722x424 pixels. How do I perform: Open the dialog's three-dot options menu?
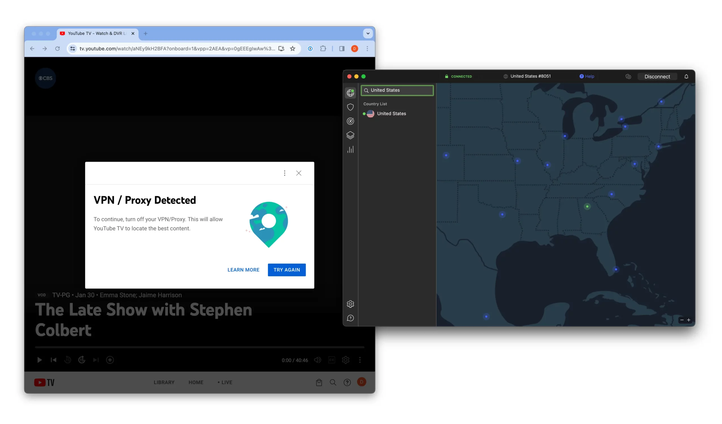(284, 173)
